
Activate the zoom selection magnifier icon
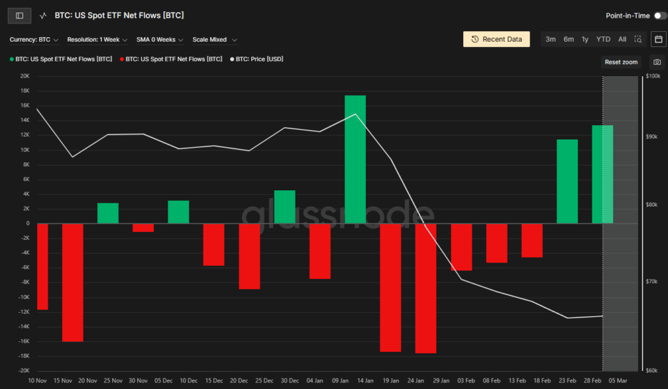coord(638,39)
